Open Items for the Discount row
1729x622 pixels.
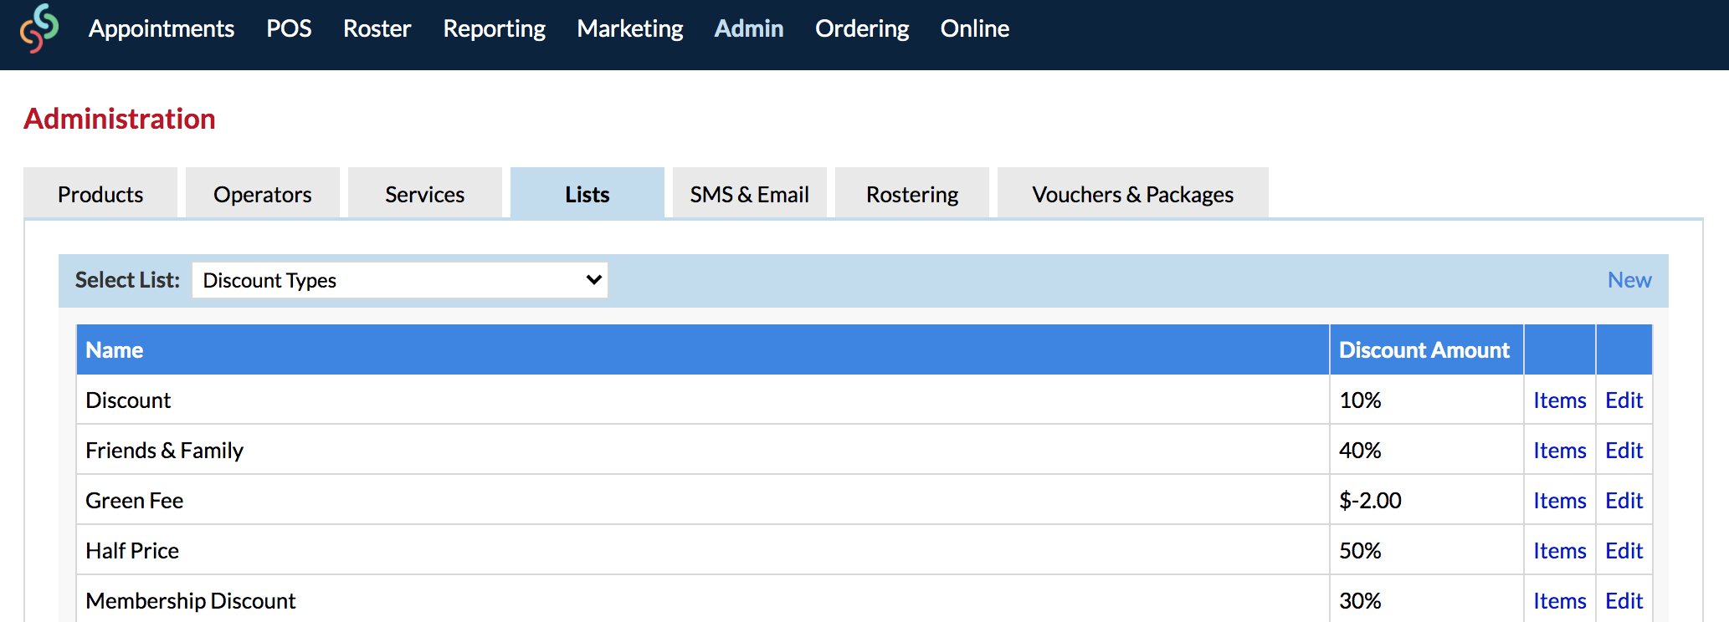point(1560,400)
